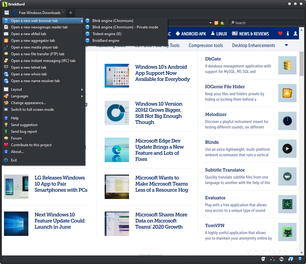Open Desktop Enhancements category

[x=254, y=45]
